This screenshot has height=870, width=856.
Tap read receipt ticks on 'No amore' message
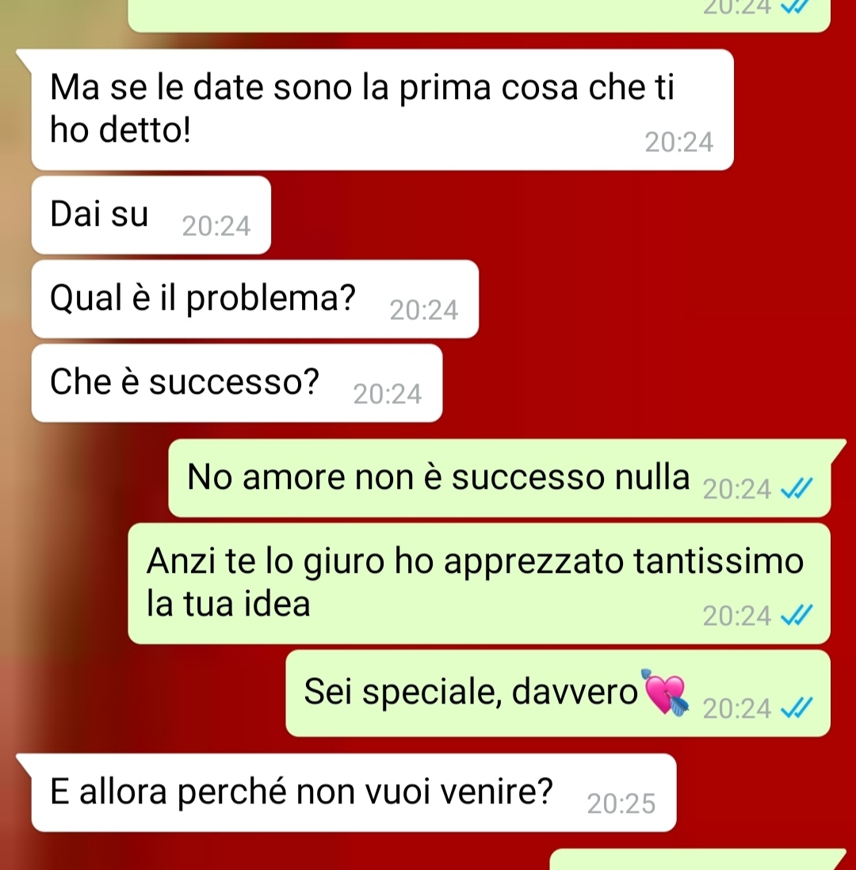[797, 489]
